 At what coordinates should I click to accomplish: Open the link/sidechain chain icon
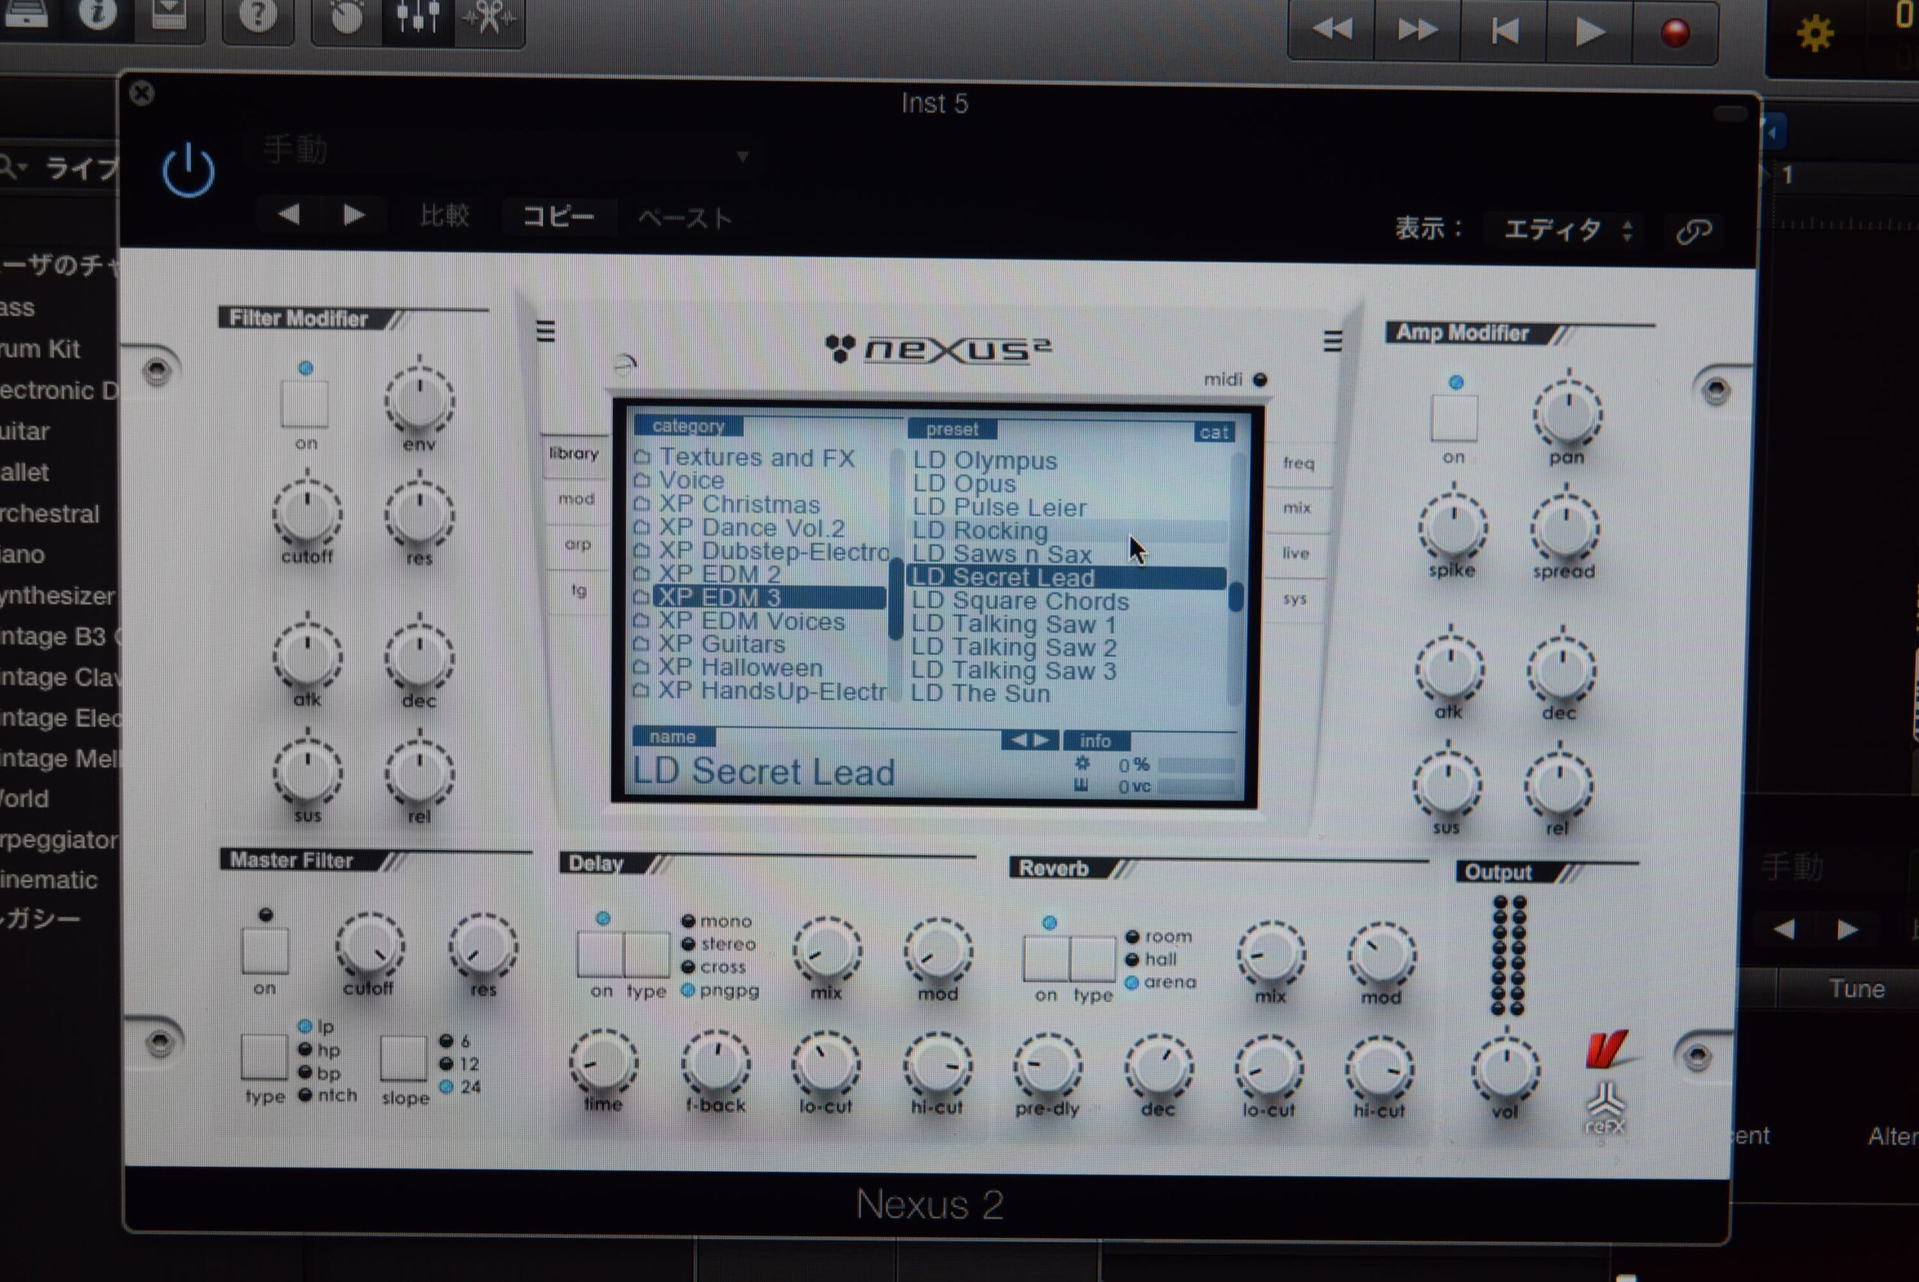pos(1693,232)
